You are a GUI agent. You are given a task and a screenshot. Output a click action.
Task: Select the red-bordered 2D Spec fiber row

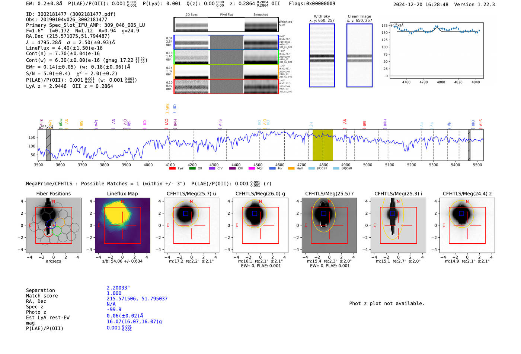(x=226, y=86)
